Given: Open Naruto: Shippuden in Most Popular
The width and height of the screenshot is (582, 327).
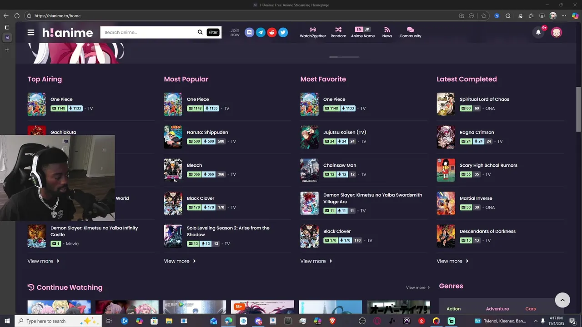Looking at the screenshot, I should pyautogui.click(x=207, y=132).
